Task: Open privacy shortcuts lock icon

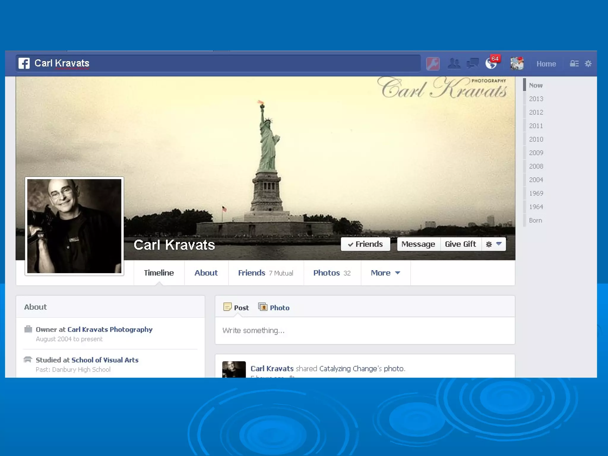Action: click(574, 64)
